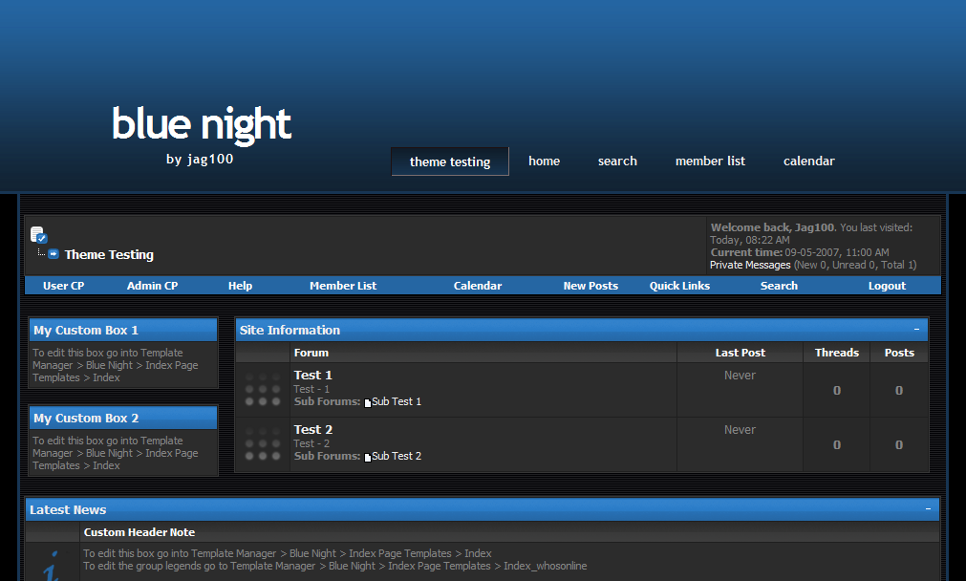966x581 pixels.
Task: Open Admin CP from the navbar
Action: click(x=152, y=286)
